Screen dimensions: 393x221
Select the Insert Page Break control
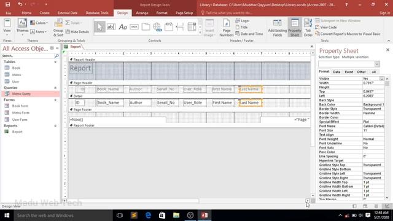point(180,27)
